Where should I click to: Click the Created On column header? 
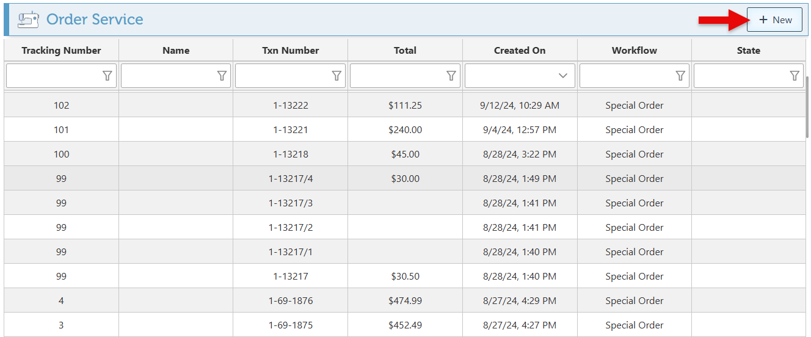tap(520, 51)
